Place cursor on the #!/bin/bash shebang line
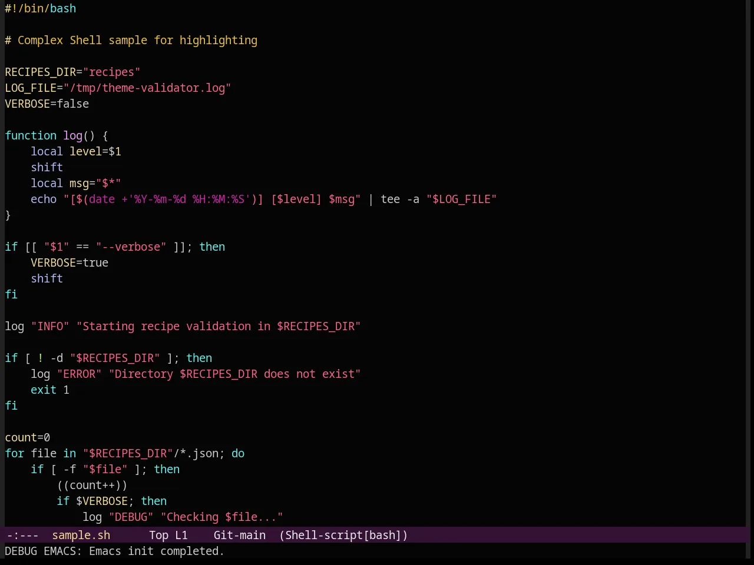754x565 pixels. pos(41,9)
